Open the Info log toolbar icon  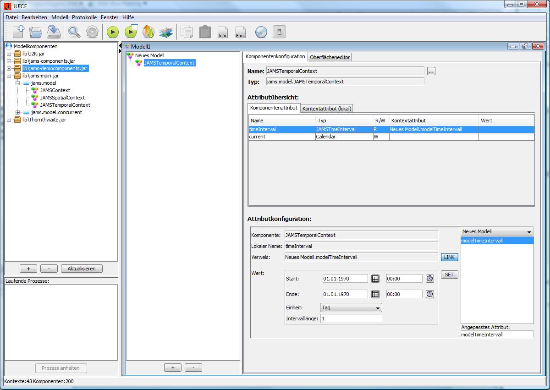[223, 32]
